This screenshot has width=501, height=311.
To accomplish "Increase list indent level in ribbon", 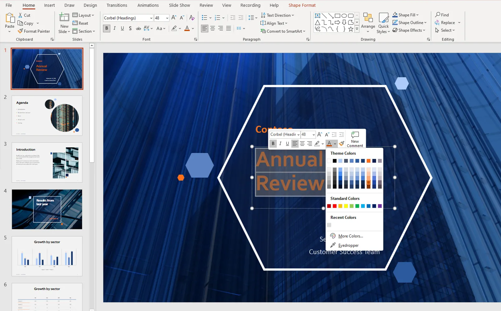I will (241, 18).
